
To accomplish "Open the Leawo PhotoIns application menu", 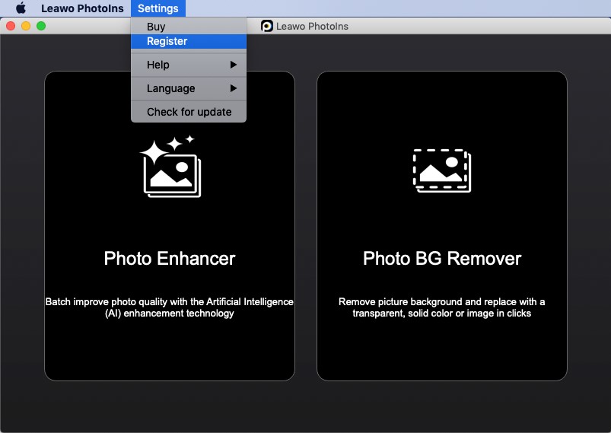I will (x=82, y=8).
